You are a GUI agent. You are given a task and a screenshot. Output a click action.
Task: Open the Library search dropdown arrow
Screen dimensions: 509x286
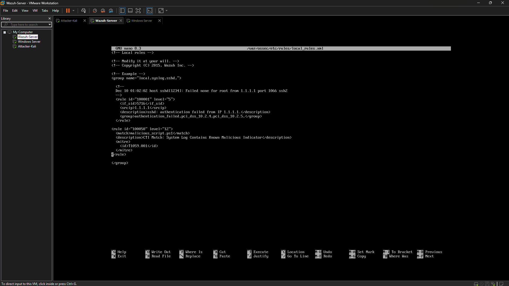click(x=50, y=25)
